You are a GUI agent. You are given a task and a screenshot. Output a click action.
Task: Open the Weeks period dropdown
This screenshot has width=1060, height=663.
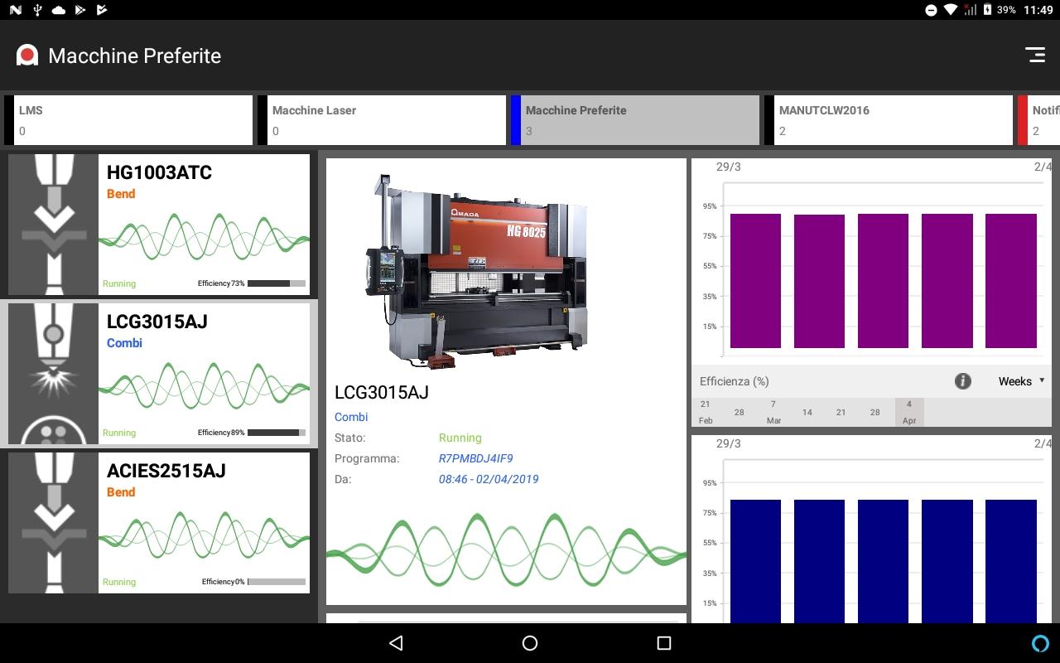[x=1020, y=381]
